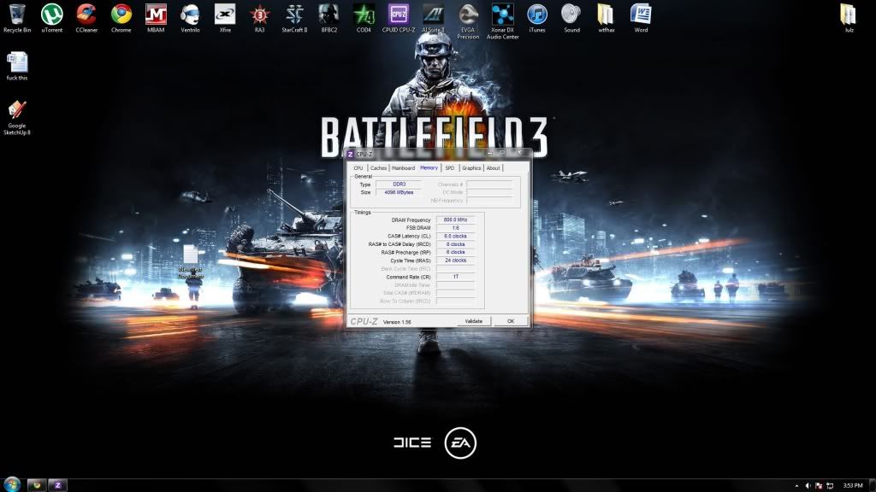This screenshot has height=492, width=876.
Task: Open the Recycle Bin desktop icon
Action: pyautogui.click(x=17, y=18)
